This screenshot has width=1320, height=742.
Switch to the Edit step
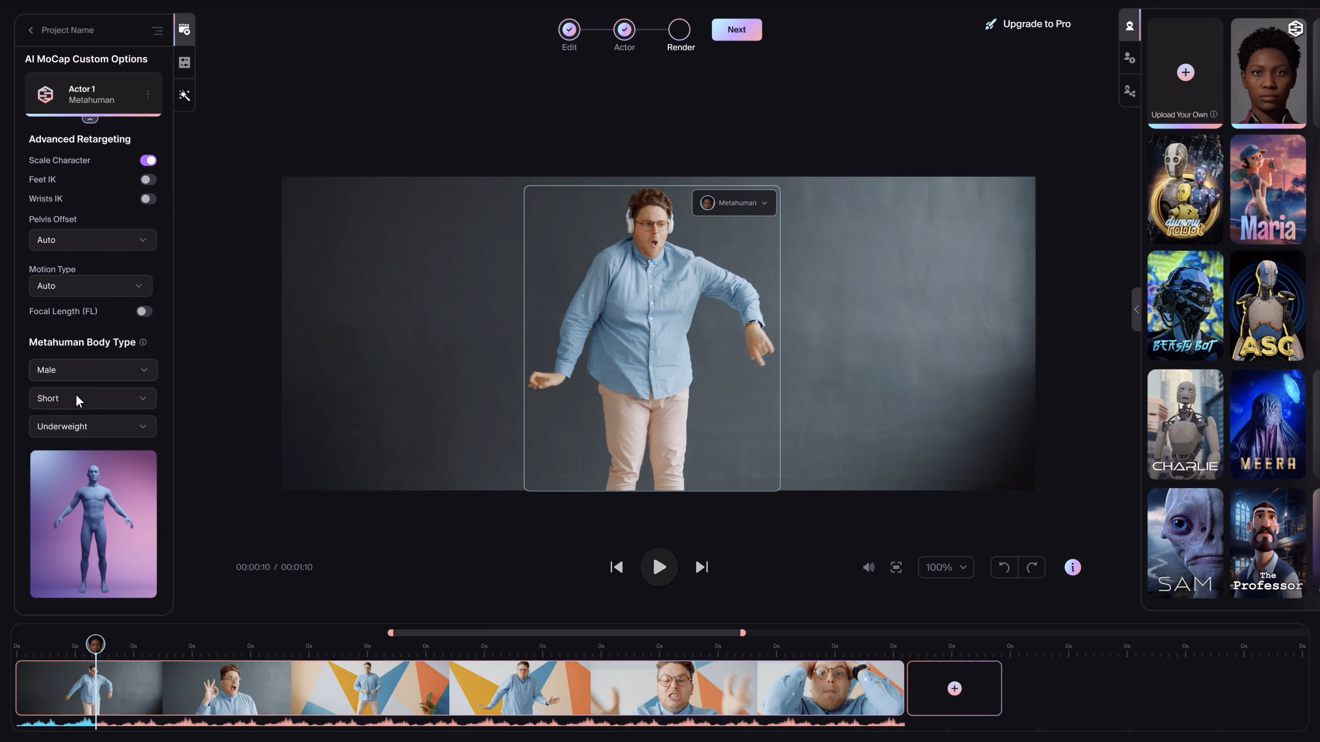569,29
